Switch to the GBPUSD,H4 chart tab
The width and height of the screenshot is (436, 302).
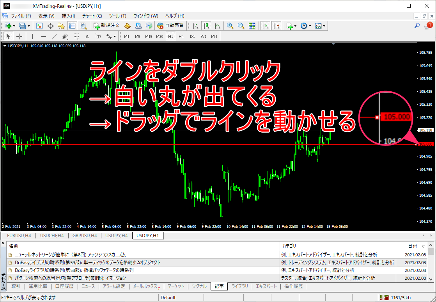coord(85,236)
